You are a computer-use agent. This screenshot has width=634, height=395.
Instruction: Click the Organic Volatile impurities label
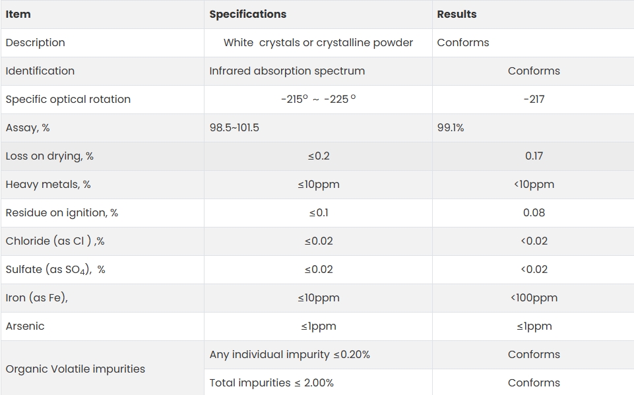[x=75, y=369]
